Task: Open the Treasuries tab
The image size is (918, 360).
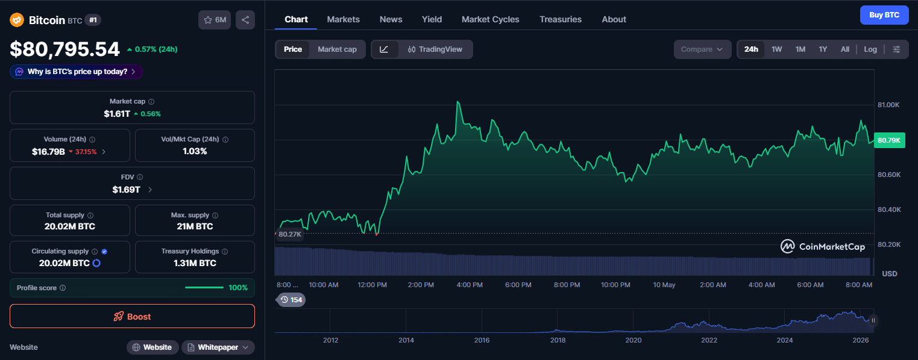Action: pyautogui.click(x=561, y=19)
